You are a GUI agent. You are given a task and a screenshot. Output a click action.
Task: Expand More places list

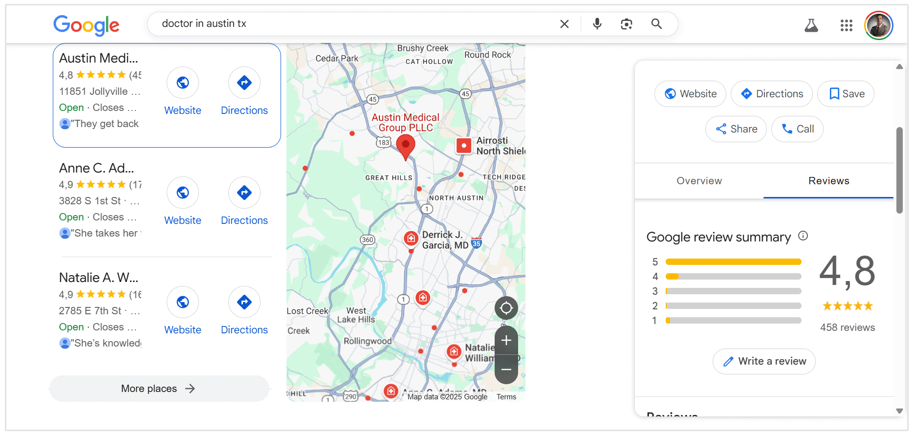point(159,389)
